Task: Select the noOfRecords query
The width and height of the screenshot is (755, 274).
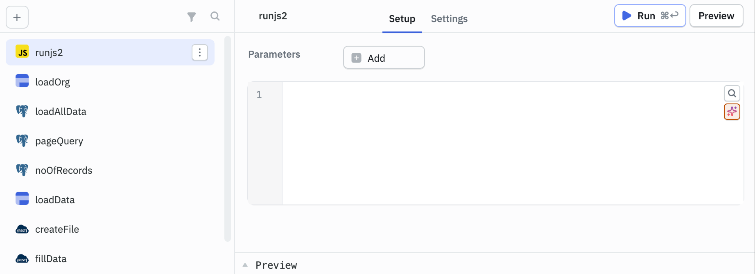Action: [x=63, y=171]
